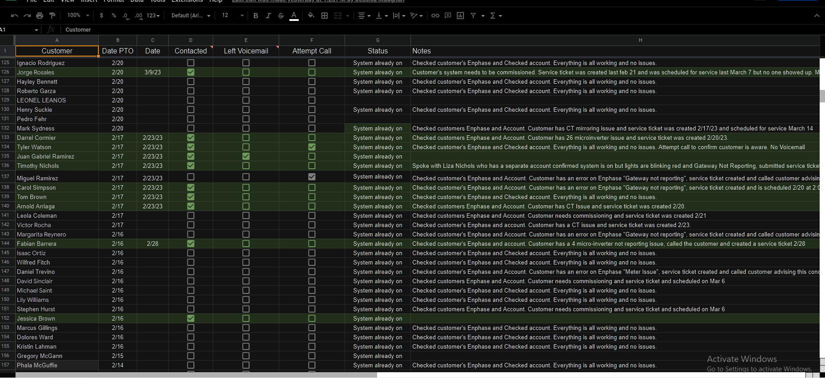Check Left Voicemail box for Hayley Bennett

click(x=246, y=81)
